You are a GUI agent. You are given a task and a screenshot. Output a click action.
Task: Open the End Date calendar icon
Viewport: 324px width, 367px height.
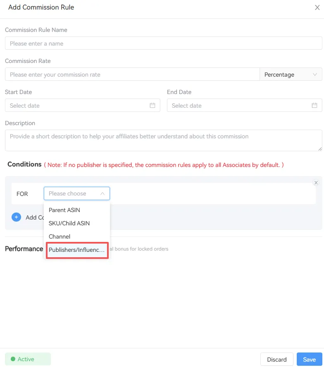314,106
